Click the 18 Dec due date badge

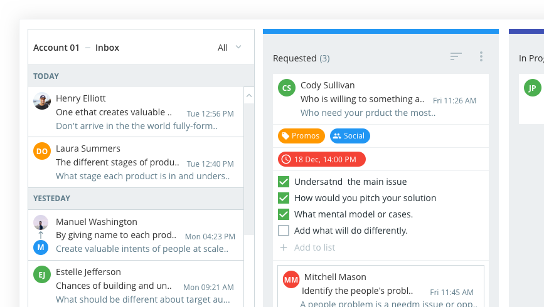(321, 159)
